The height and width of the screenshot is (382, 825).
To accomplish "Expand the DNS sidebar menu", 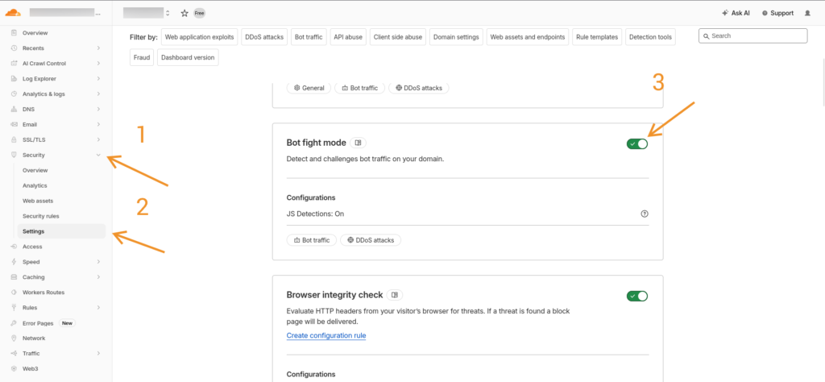I will point(98,109).
